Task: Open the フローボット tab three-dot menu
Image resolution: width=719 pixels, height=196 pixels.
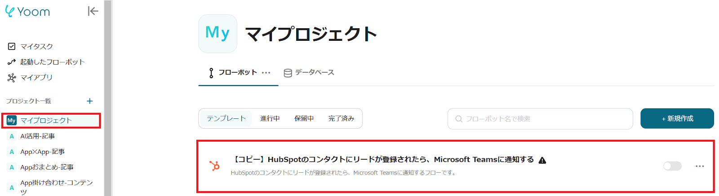Action: (x=266, y=73)
